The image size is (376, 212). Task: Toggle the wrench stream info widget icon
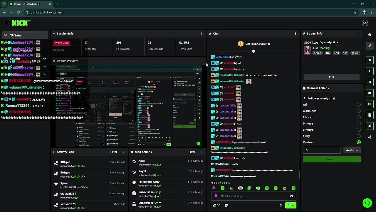pos(370,126)
